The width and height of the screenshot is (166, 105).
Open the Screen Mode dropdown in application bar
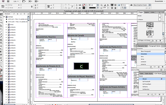[x=30, y=1]
